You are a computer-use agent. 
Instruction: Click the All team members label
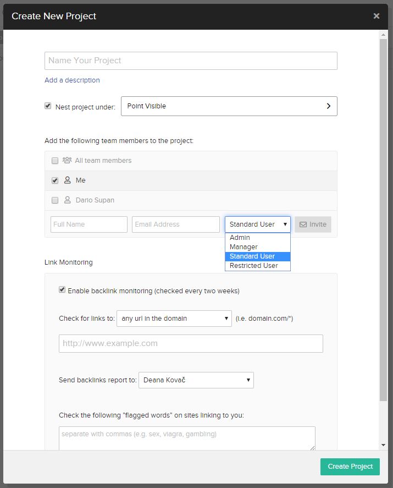(103, 161)
